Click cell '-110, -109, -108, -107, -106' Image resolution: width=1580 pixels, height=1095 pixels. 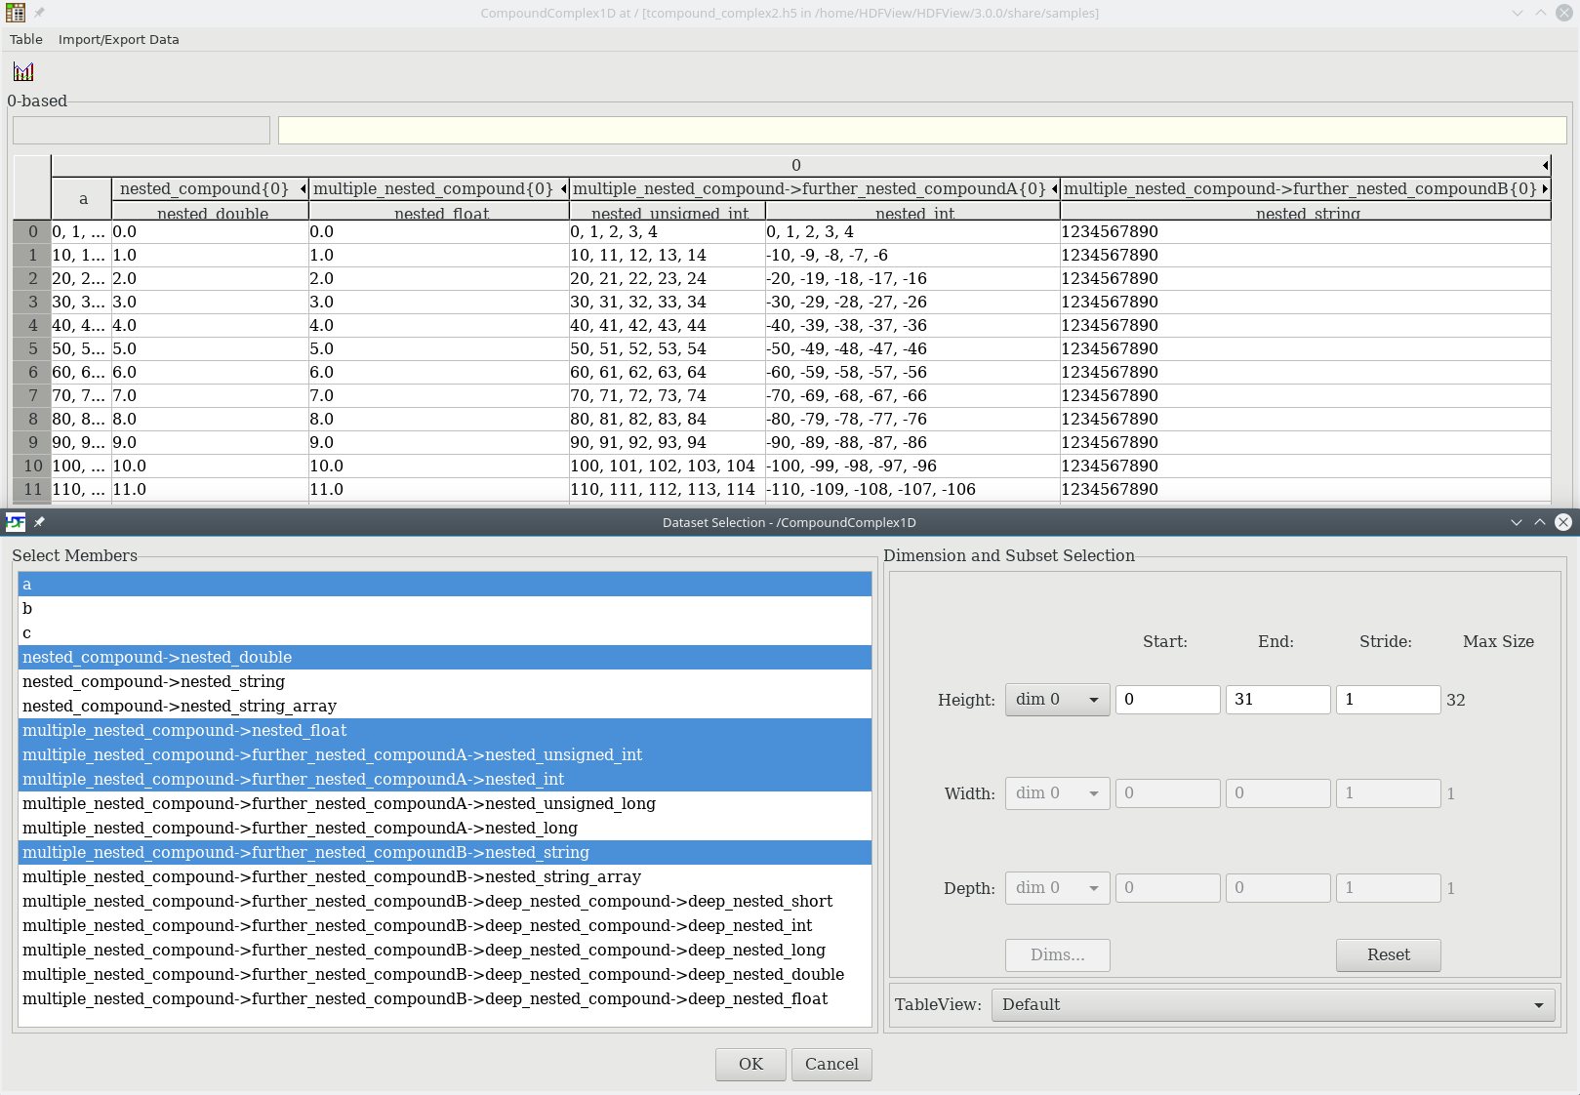[x=913, y=490]
